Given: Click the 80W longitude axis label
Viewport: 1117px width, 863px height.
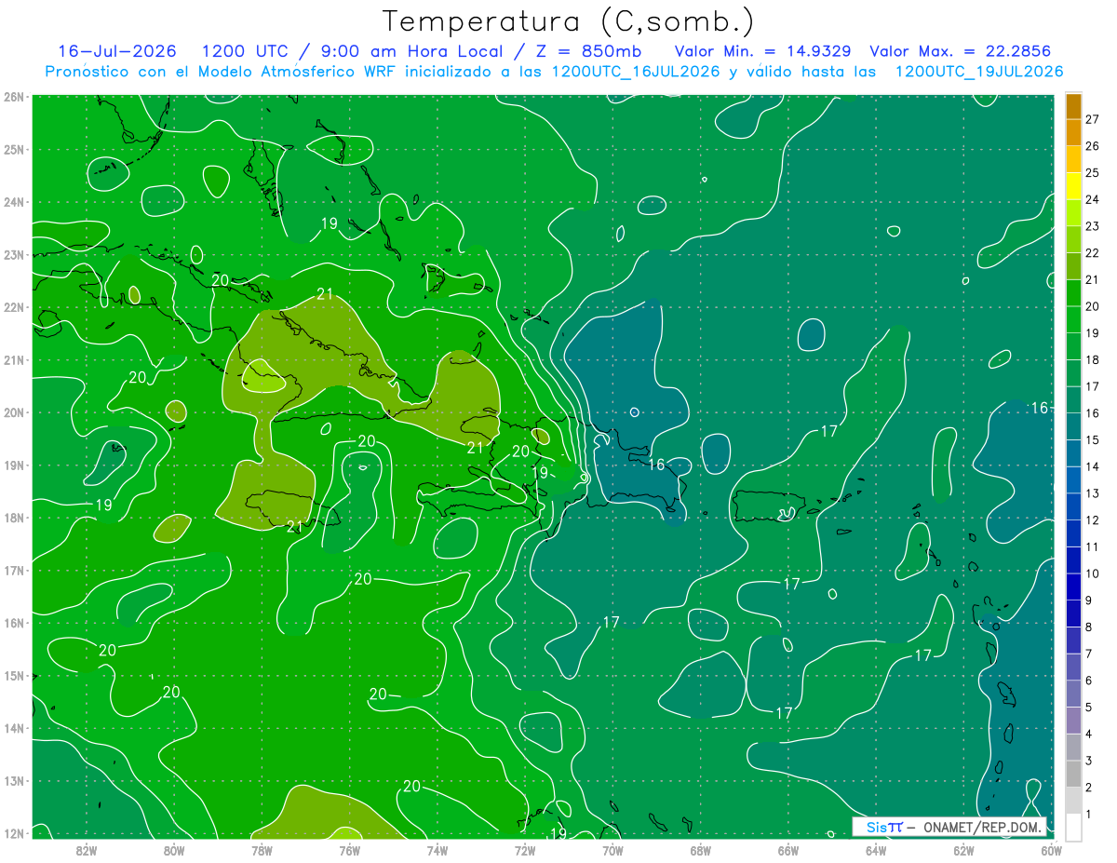Looking at the screenshot, I should tap(173, 850).
